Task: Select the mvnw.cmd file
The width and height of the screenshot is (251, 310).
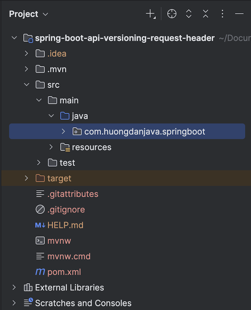Action: click(69, 256)
